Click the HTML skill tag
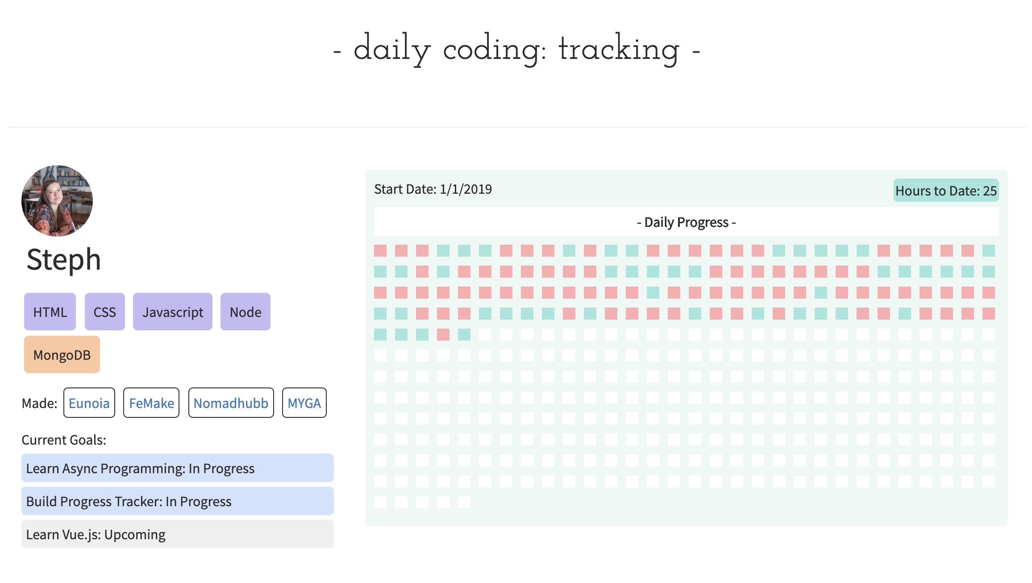The image size is (1032, 583). pos(50,312)
